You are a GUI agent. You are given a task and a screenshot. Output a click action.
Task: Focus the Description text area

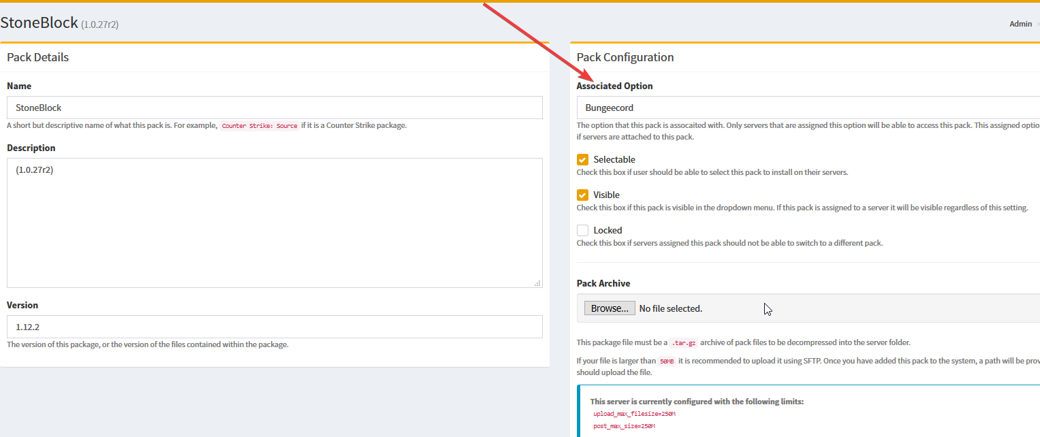click(274, 223)
